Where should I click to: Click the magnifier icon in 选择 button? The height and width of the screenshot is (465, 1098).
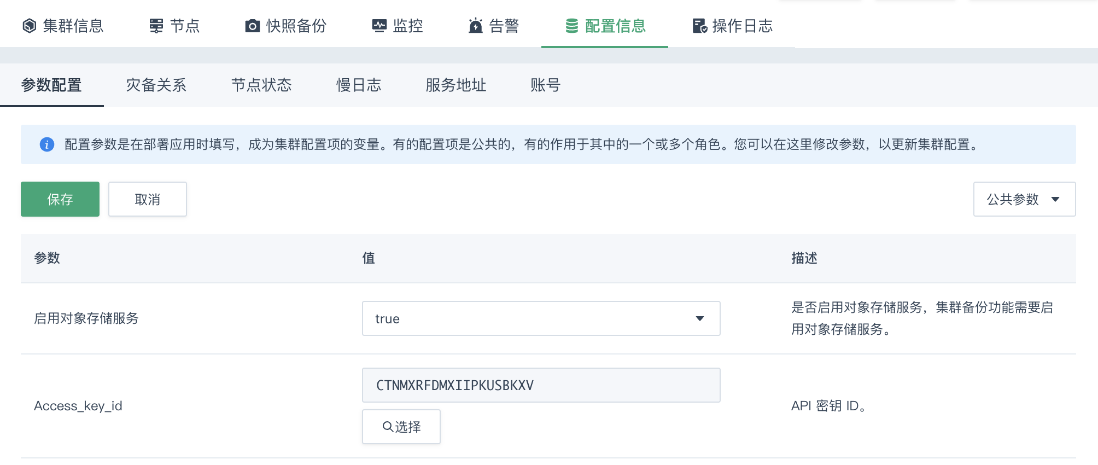tap(388, 427)
